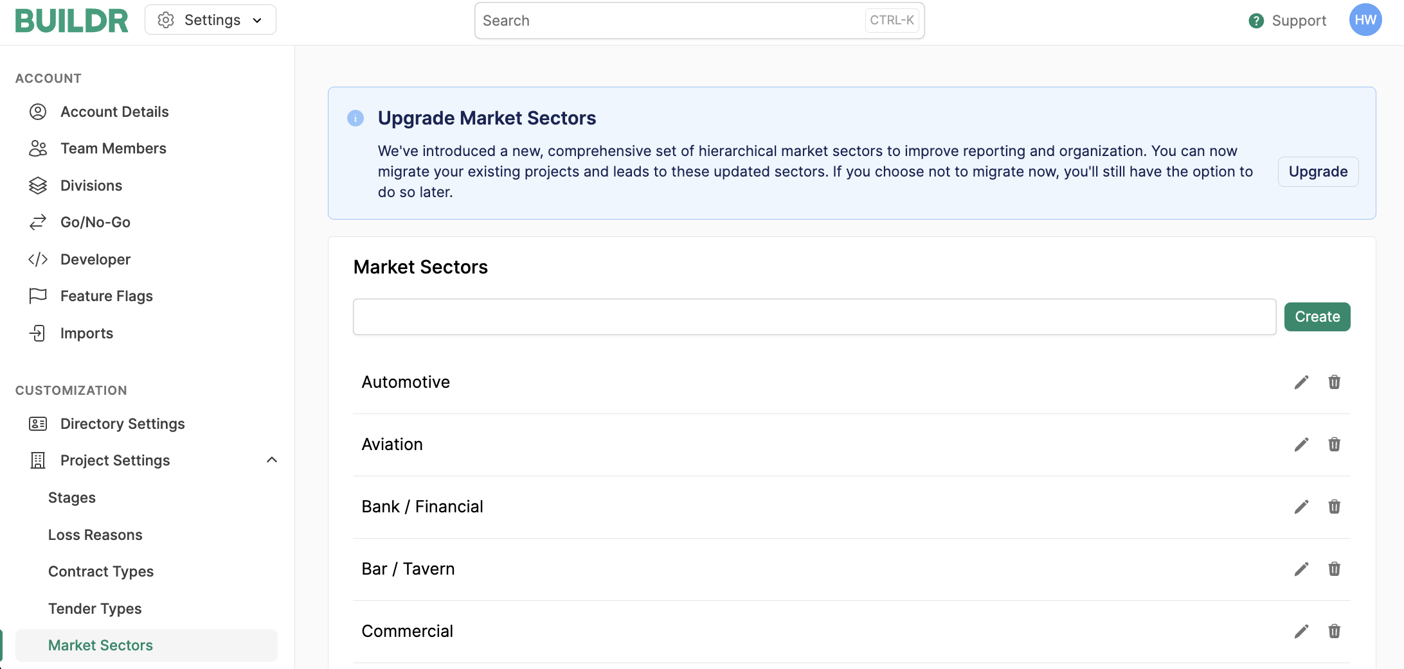Delete the Aviation market sector
Viewport: 1404px width, 669px height.
click(1334, 444)
